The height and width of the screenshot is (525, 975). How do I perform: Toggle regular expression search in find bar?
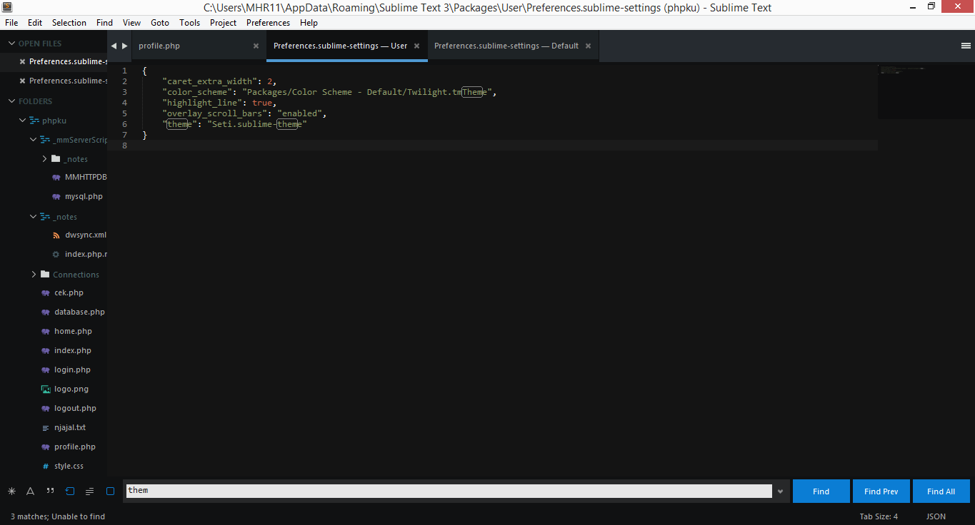[11, 491]
